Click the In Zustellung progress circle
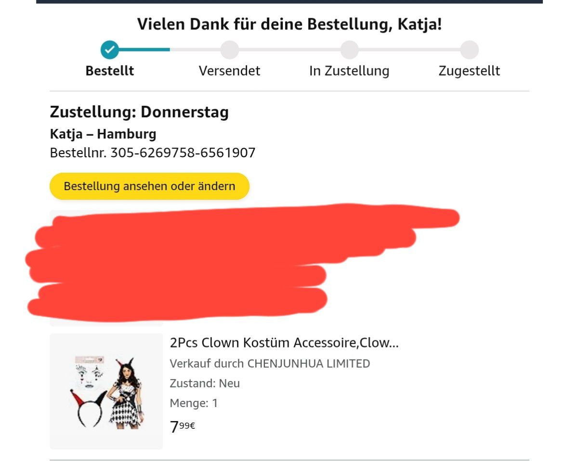This screenshot has height=461, width=578. tap(349, 50)
